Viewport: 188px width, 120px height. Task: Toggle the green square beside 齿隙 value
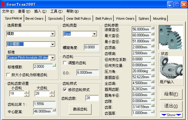[152, 99]
